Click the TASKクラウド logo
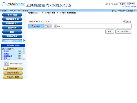137x103 pixels. pos(13,4)
